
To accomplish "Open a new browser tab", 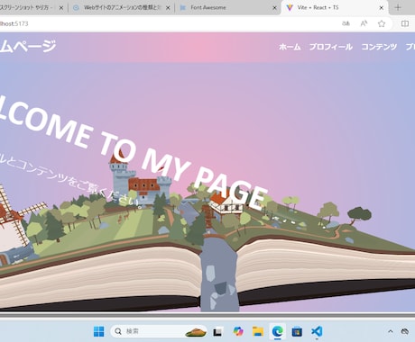I will point(398,8).
